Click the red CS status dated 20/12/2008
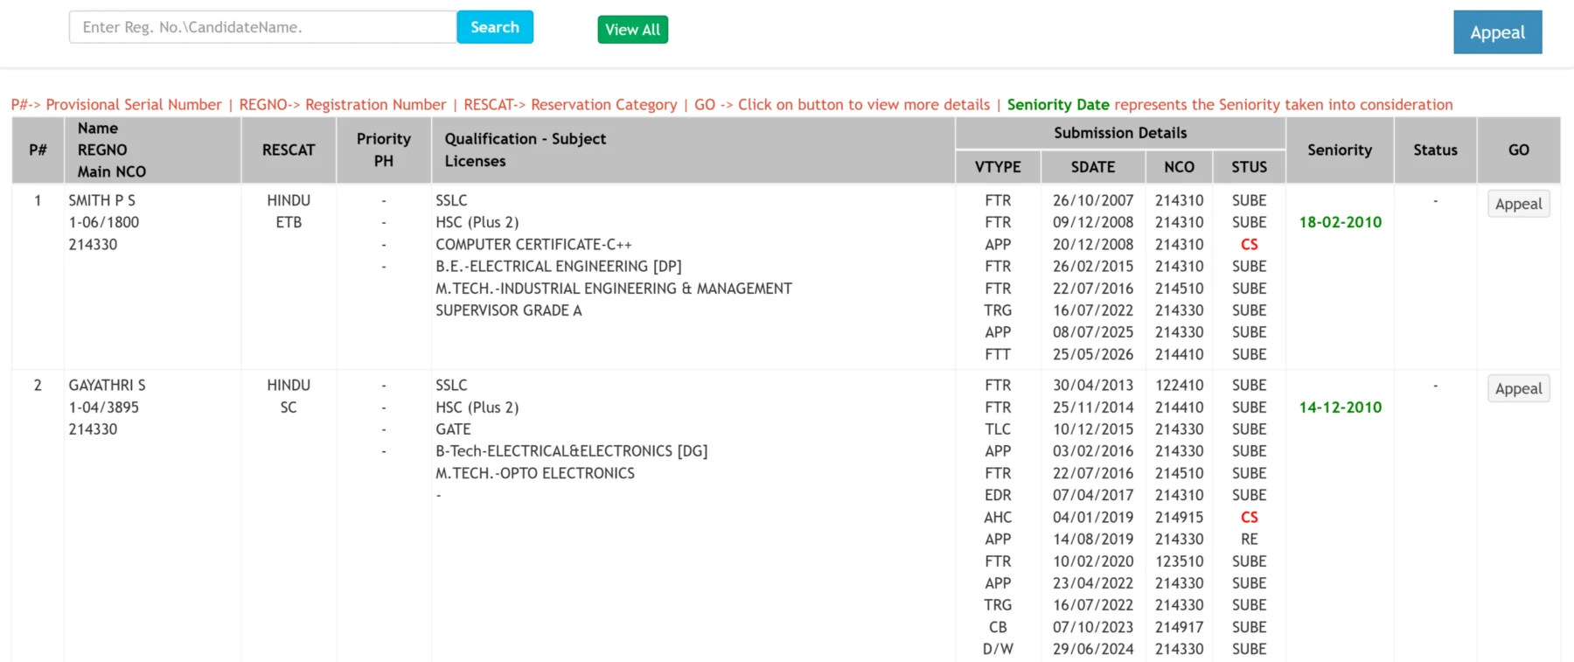 point(1250,245)
